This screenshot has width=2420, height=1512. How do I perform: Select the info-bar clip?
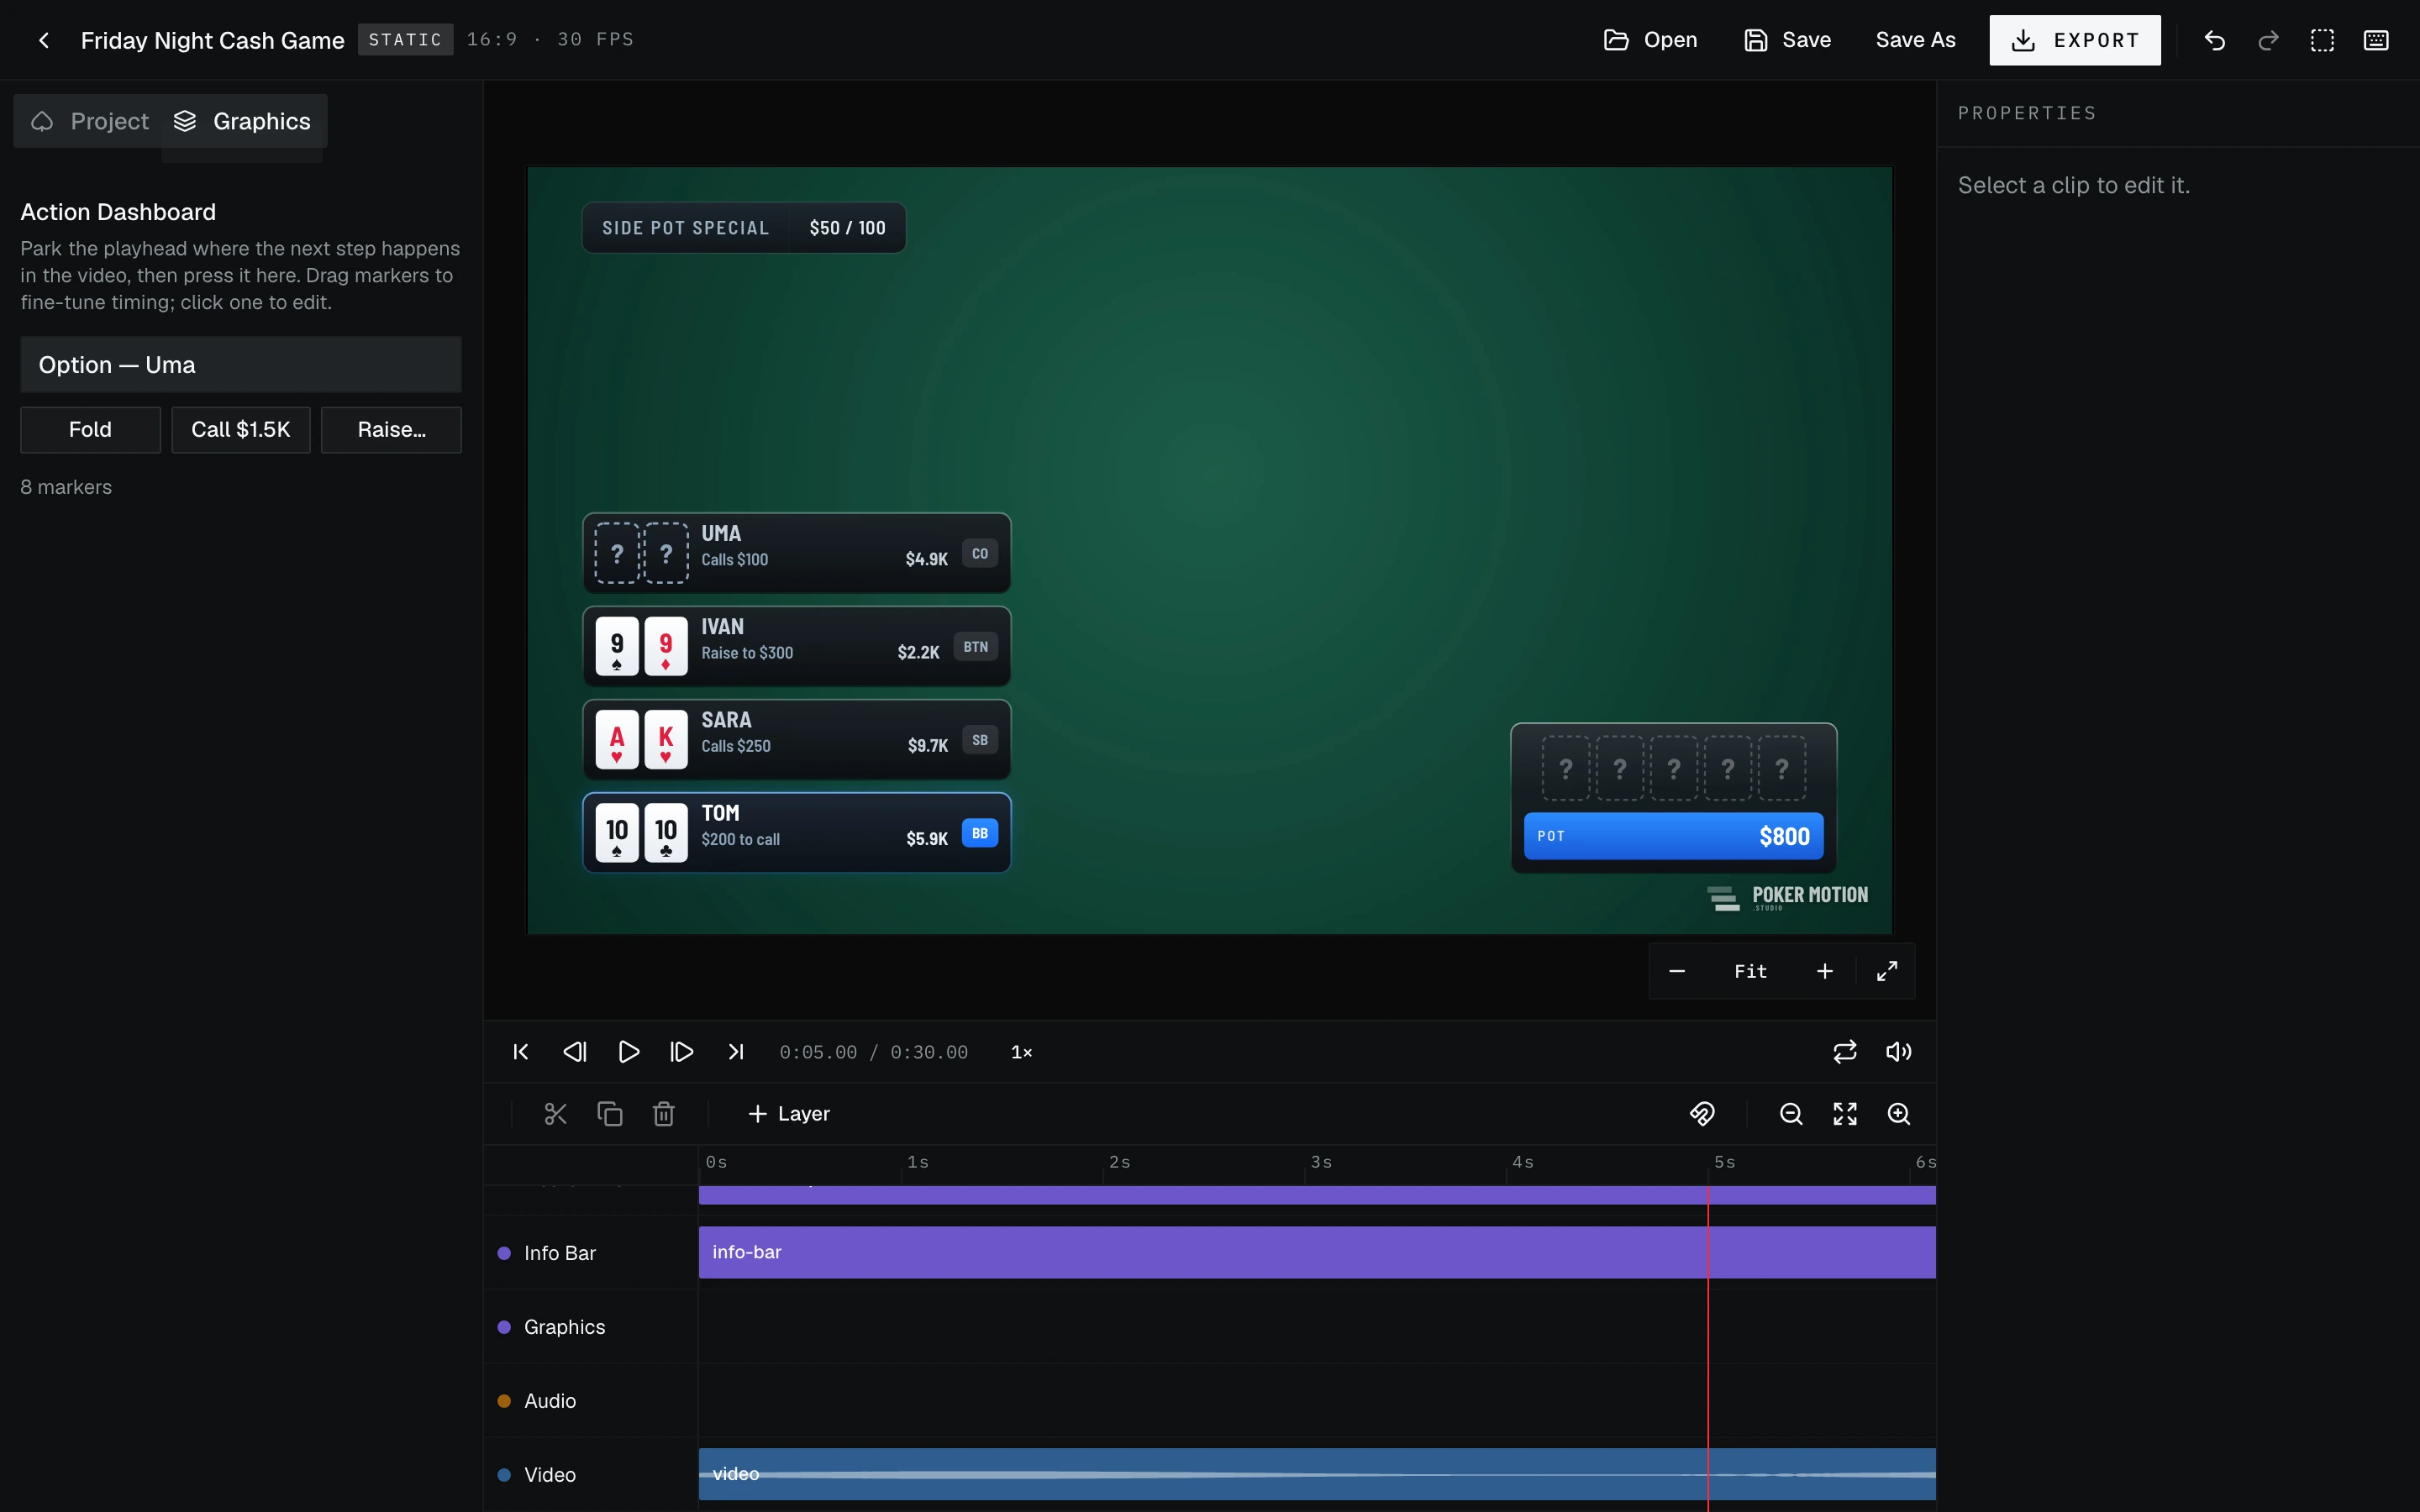[1317, 1252]
